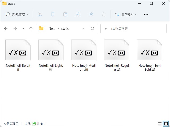Click the Rename icon in toolbar
This screenshot has height=127, width=170.
coord(78,14)
